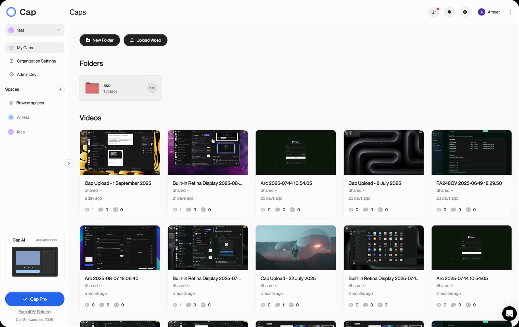Image resolution: width=519 pixels, height=327 pixels.
Task: Open the overflow menu beside the Ameer avatar
Action: 510,12
